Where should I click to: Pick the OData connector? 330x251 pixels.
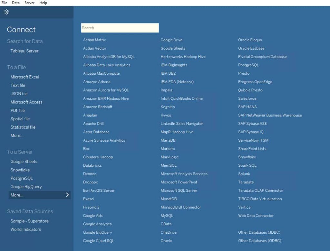click(166, 224)
